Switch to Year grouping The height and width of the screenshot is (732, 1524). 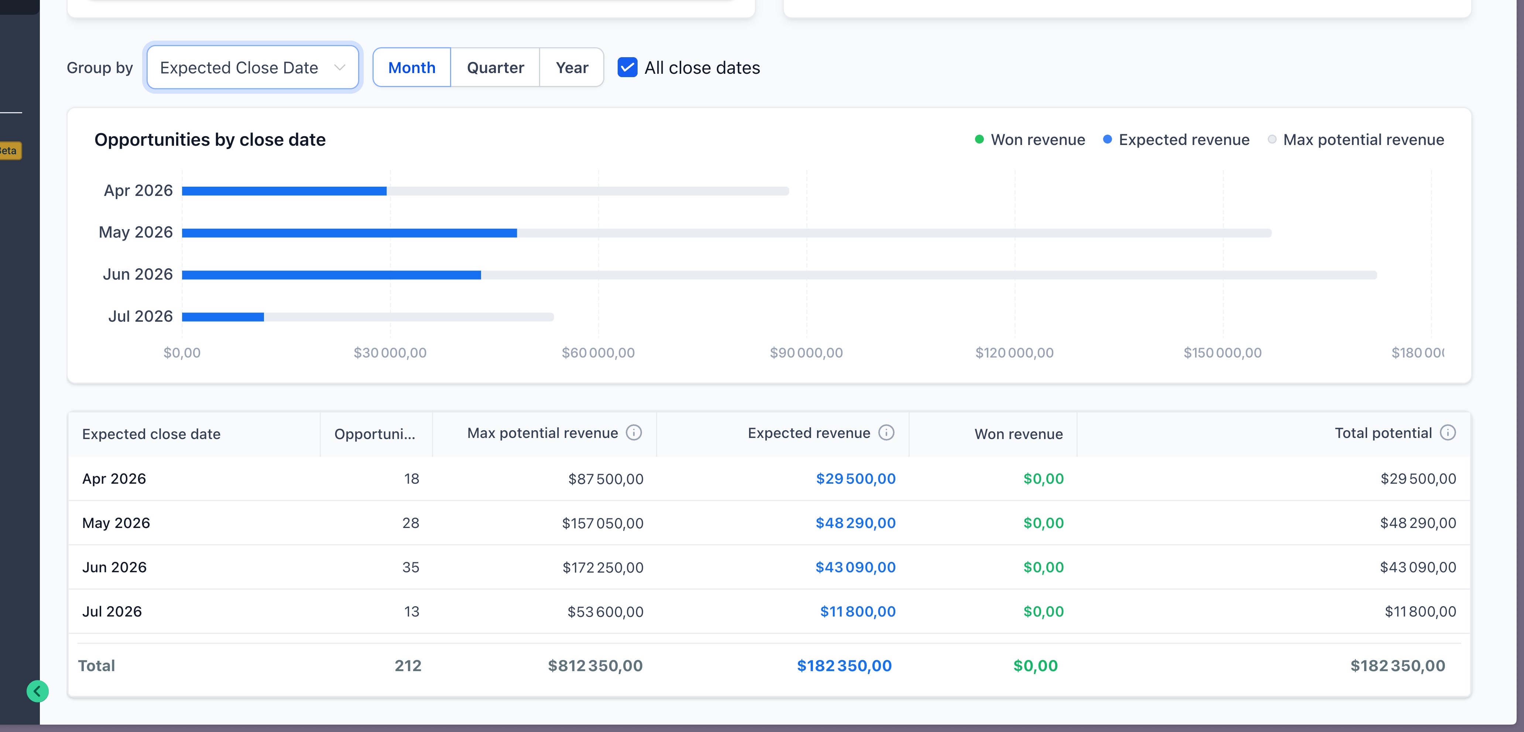[x=571, y=68]
